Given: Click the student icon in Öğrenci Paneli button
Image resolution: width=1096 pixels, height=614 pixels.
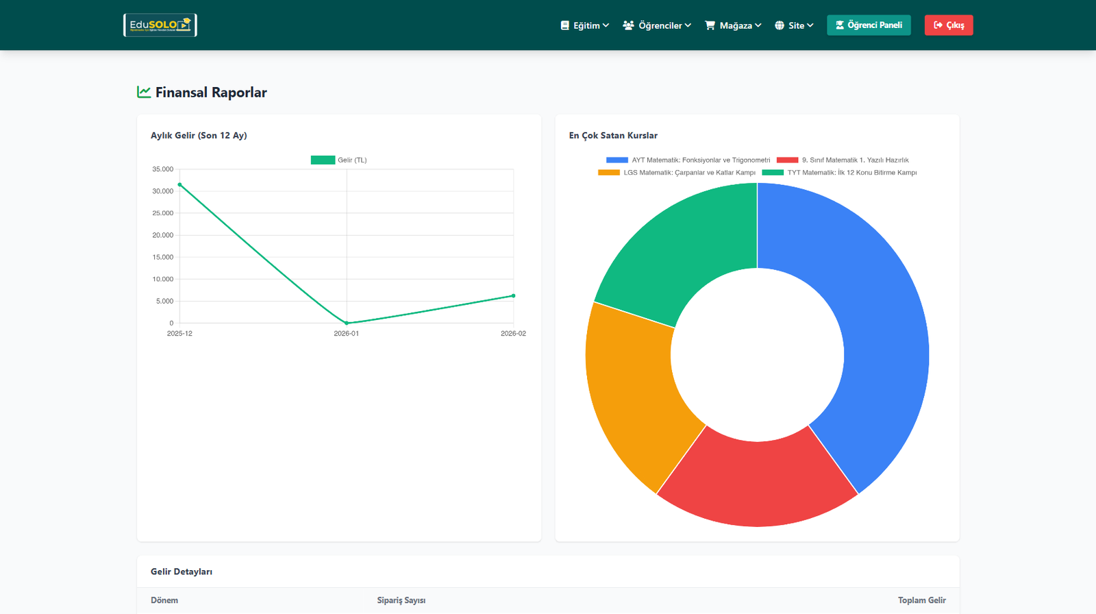Looking at the screenshot, I should tap(840, 25).
